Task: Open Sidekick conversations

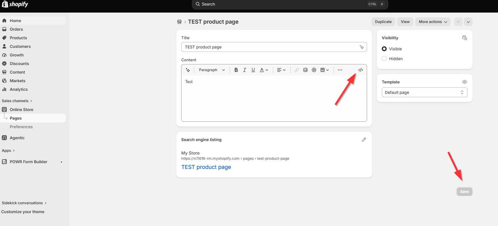Action: click(24, 203)
